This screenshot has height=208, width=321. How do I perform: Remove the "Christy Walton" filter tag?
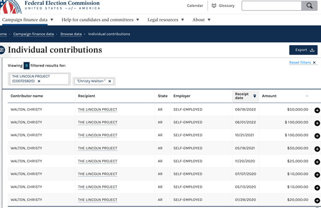110,81
